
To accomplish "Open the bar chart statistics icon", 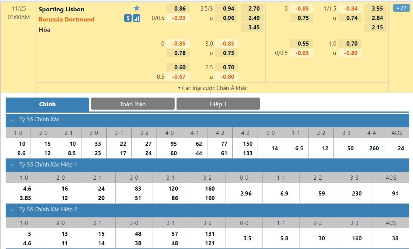I will (x=137, y=18).
